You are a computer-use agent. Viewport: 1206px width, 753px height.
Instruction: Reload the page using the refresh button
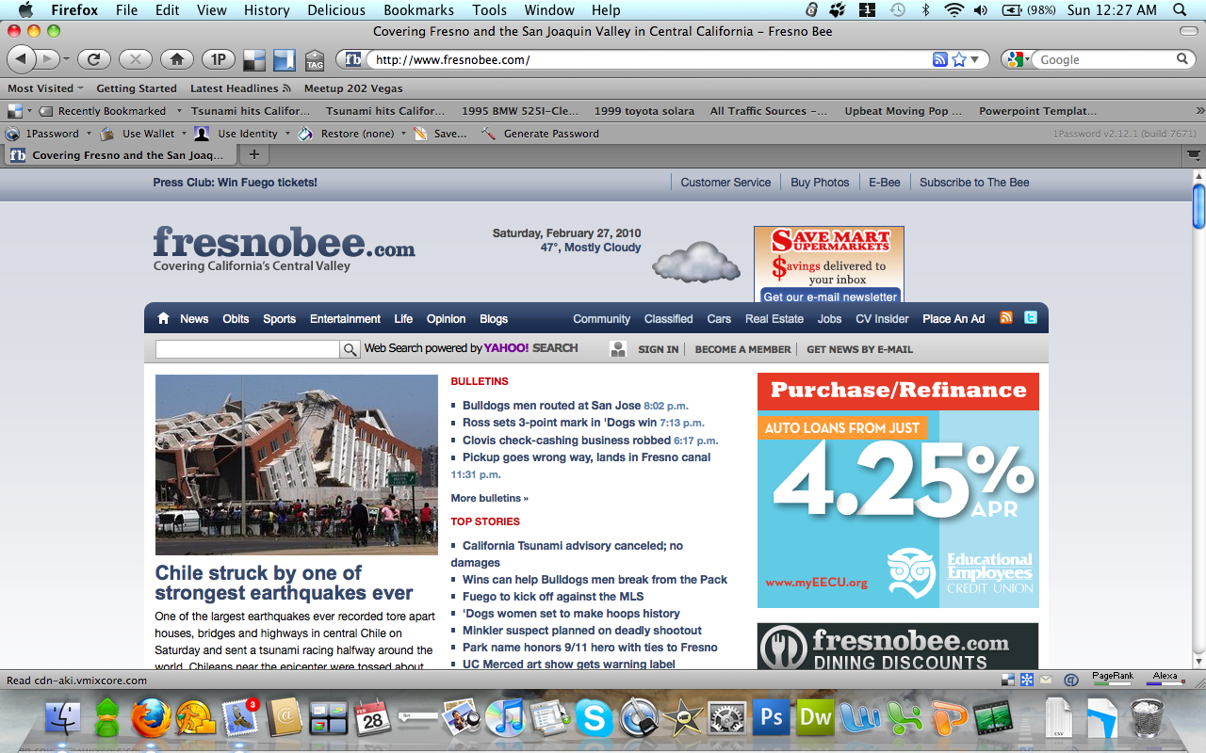click(93, 59)
